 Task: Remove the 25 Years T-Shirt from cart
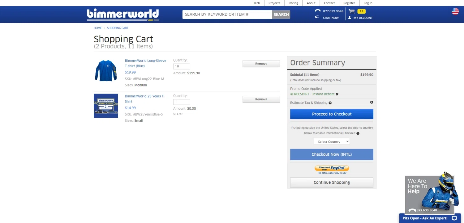tap(261, 99)
